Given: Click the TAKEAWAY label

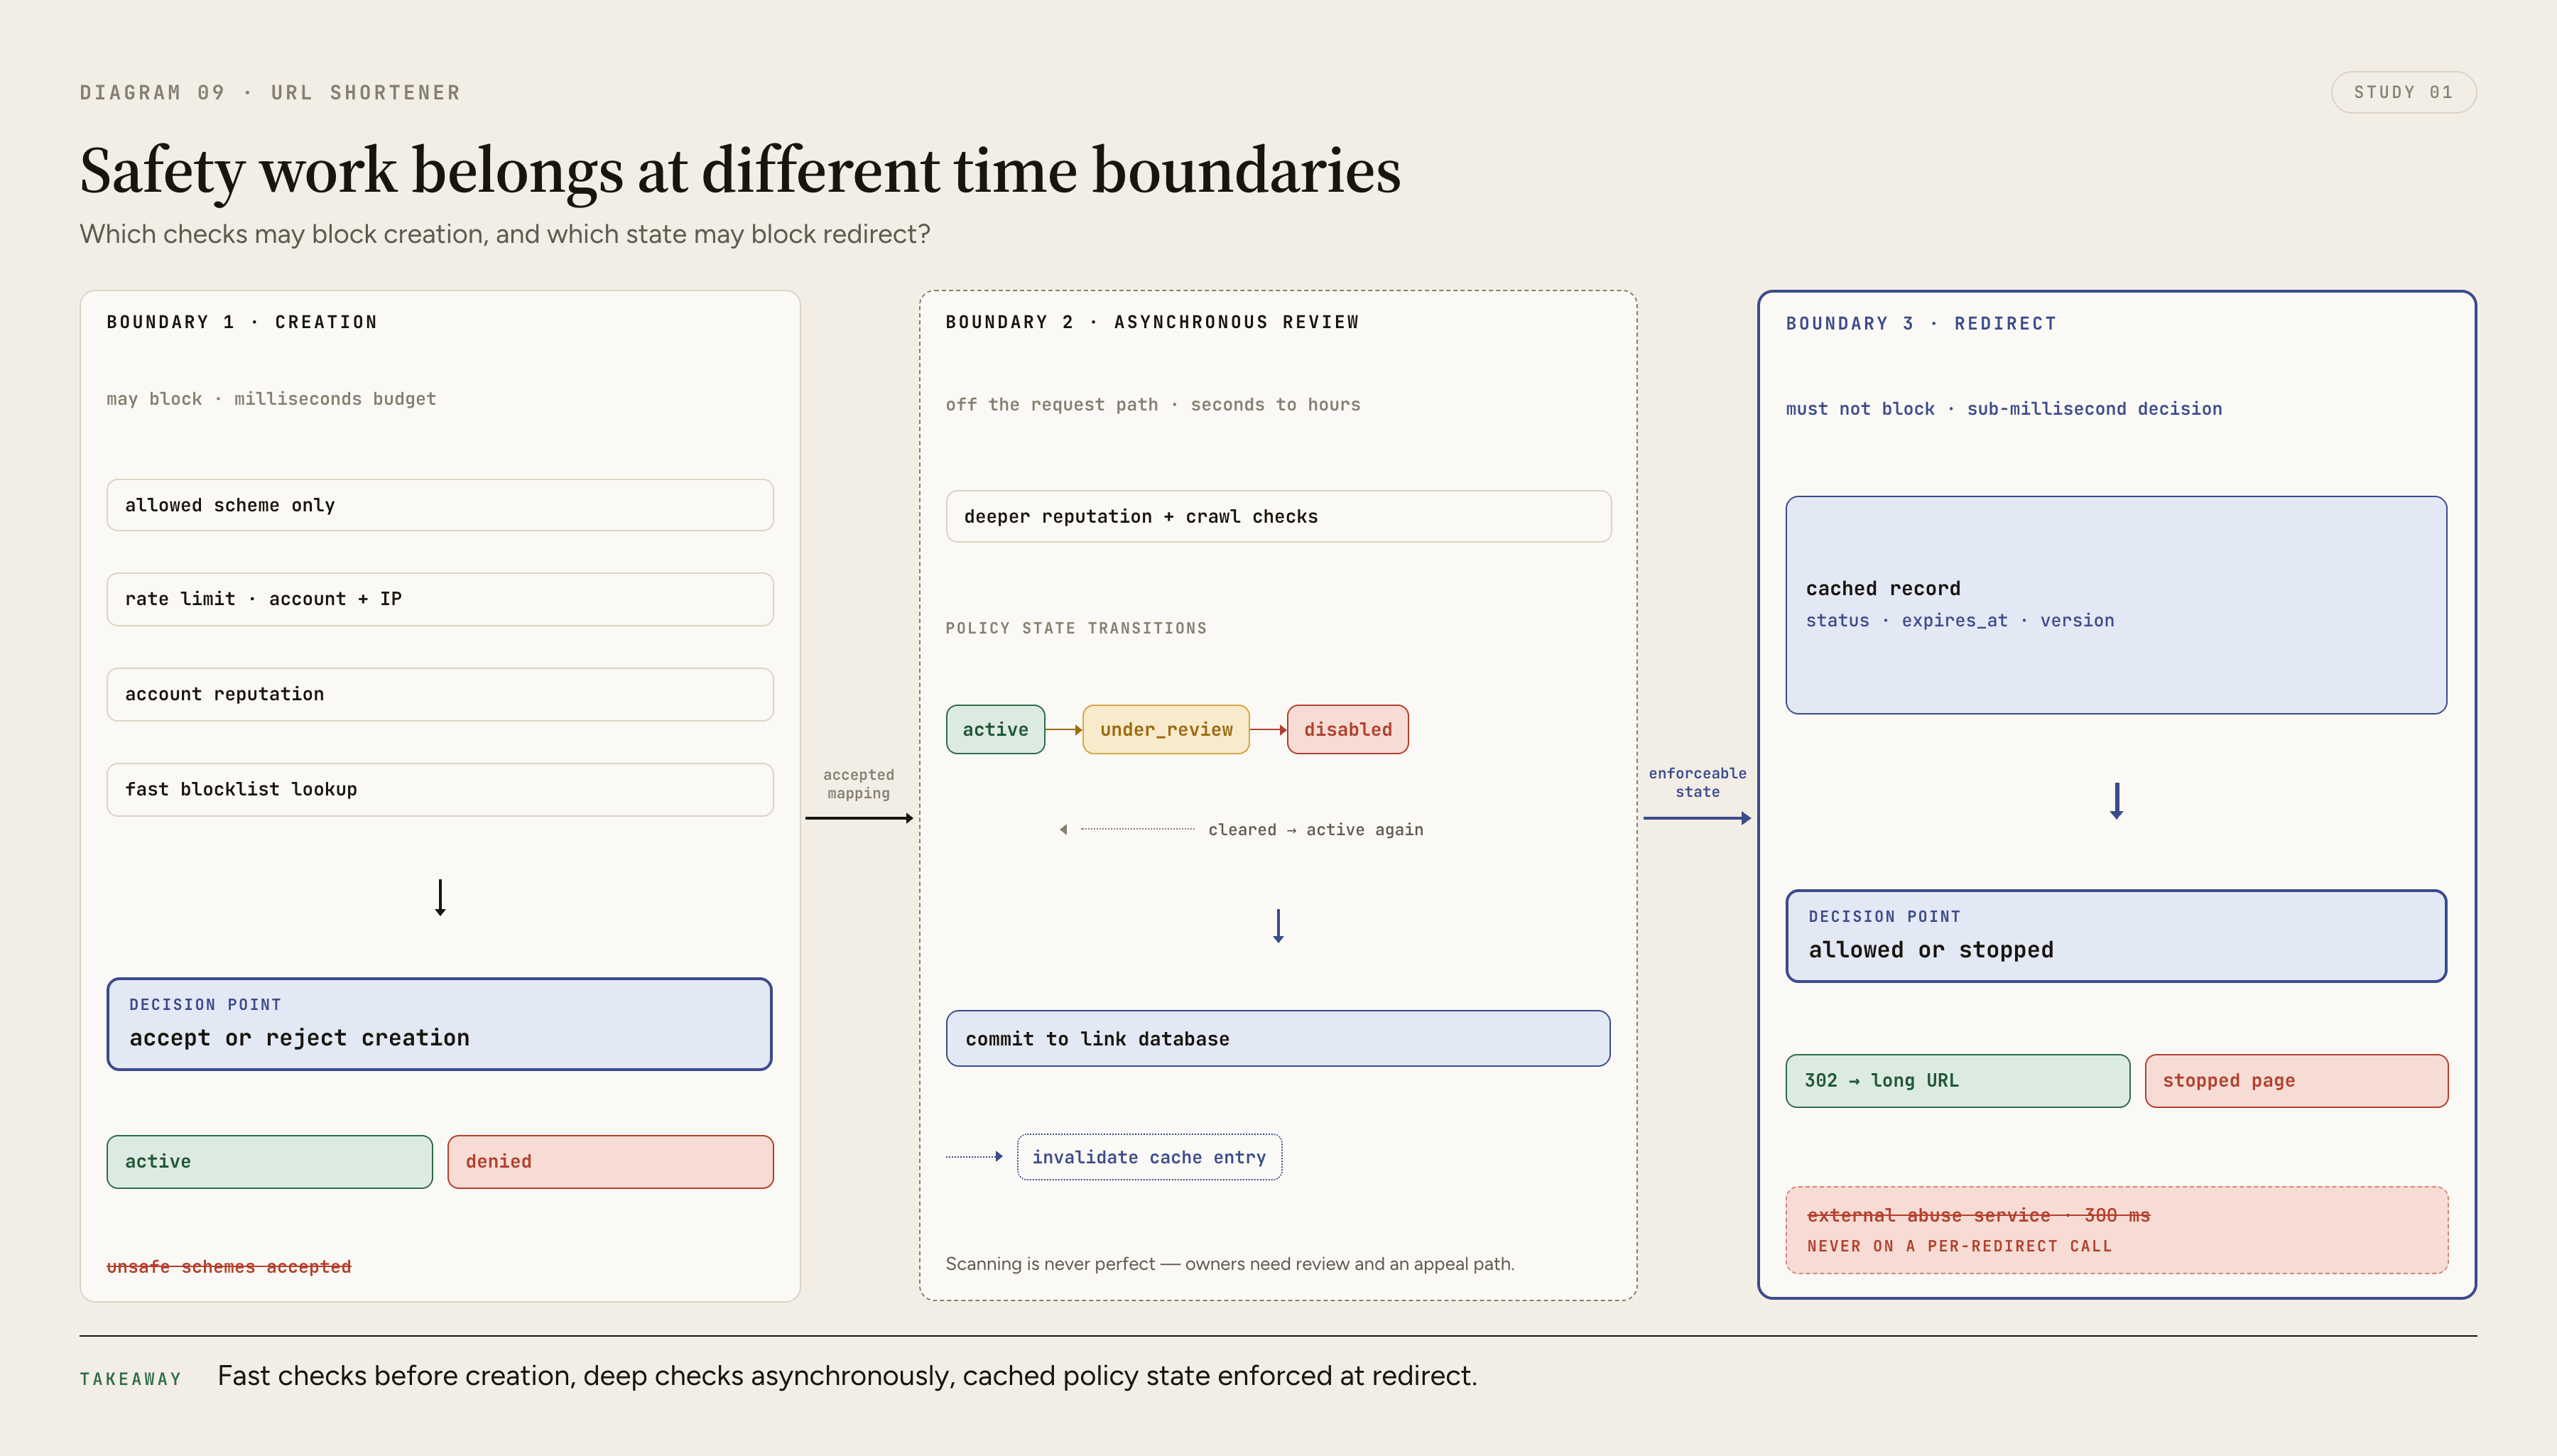Looking at the screenshot, I should (x=131, y=1379).
